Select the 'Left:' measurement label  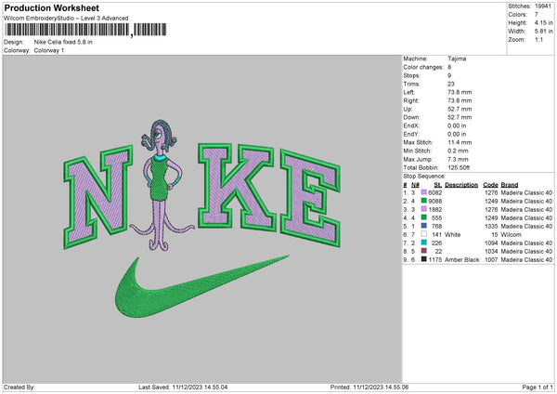tap(408, 92)
